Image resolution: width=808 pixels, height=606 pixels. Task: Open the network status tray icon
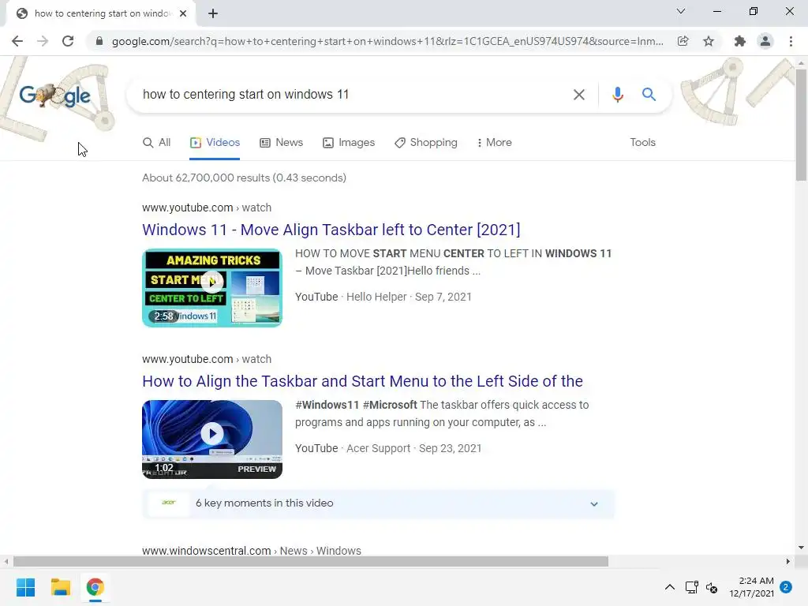pos(691,587)
